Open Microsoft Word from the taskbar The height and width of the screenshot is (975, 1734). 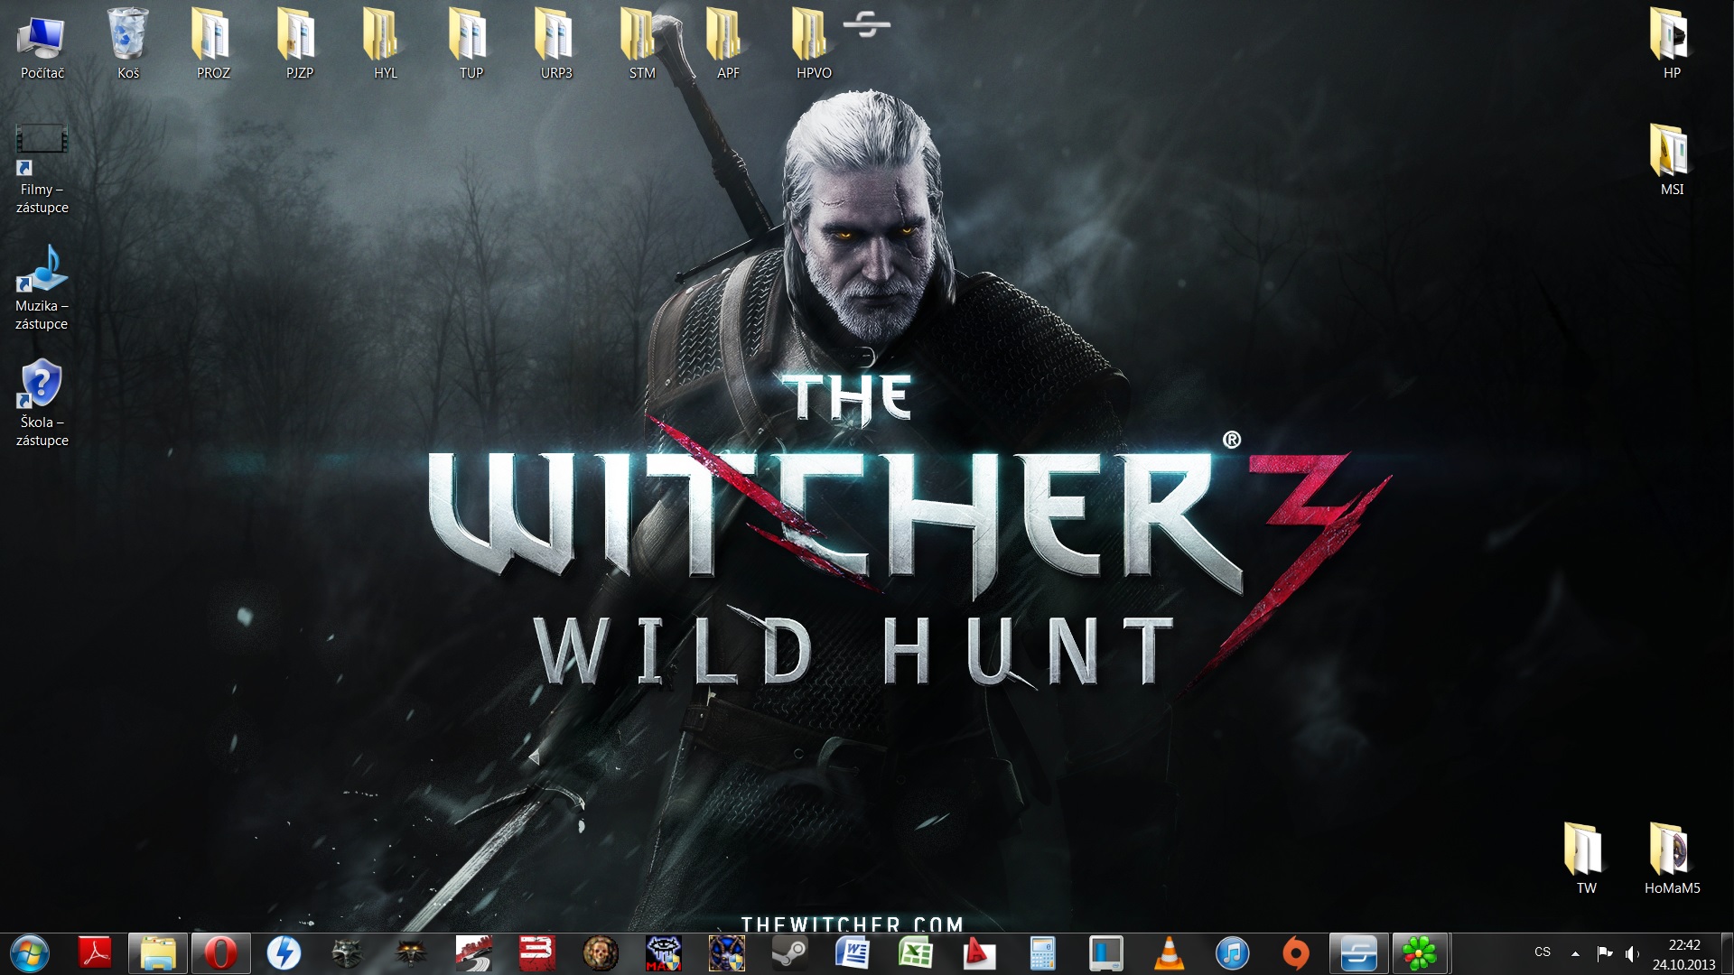(x=853, y=953)
